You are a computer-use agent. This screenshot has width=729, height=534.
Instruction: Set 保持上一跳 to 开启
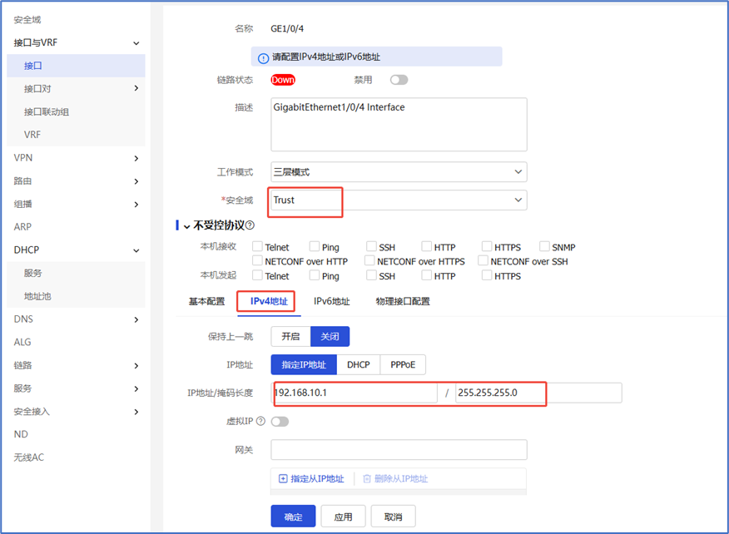(x=290, y=337)
